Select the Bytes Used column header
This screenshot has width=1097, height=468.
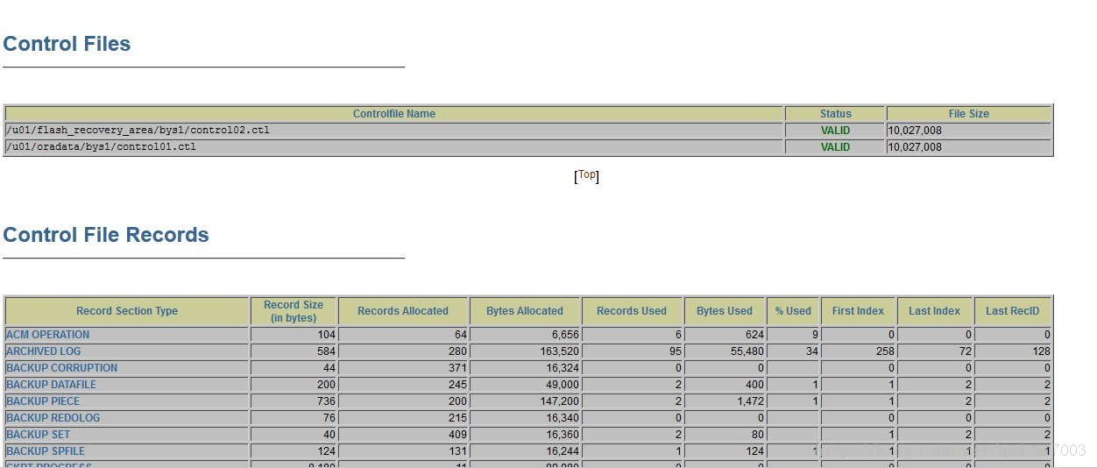point(725,311)
